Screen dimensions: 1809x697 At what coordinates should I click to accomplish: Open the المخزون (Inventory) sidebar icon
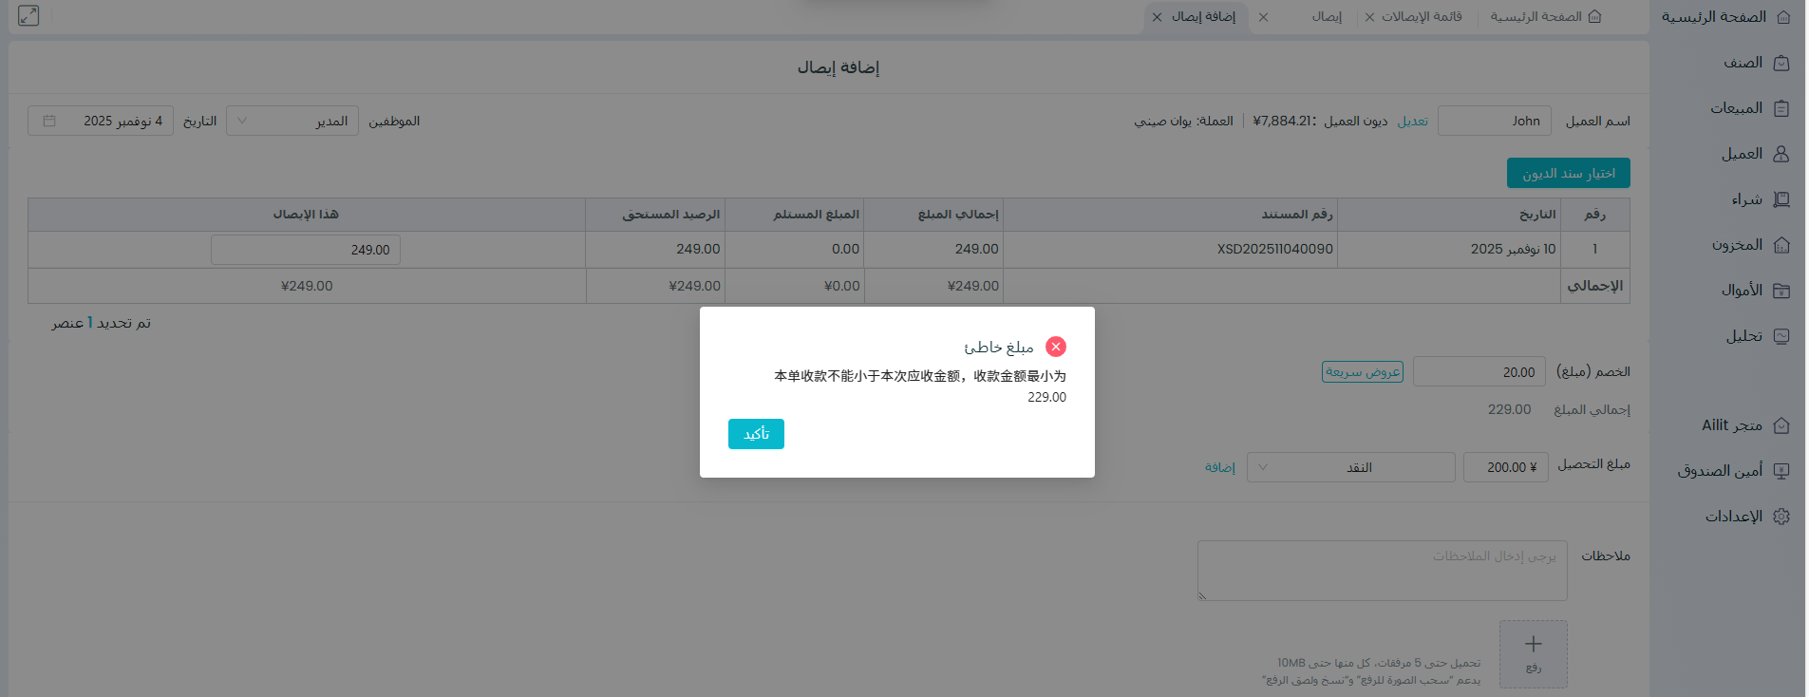[1781, 245]
